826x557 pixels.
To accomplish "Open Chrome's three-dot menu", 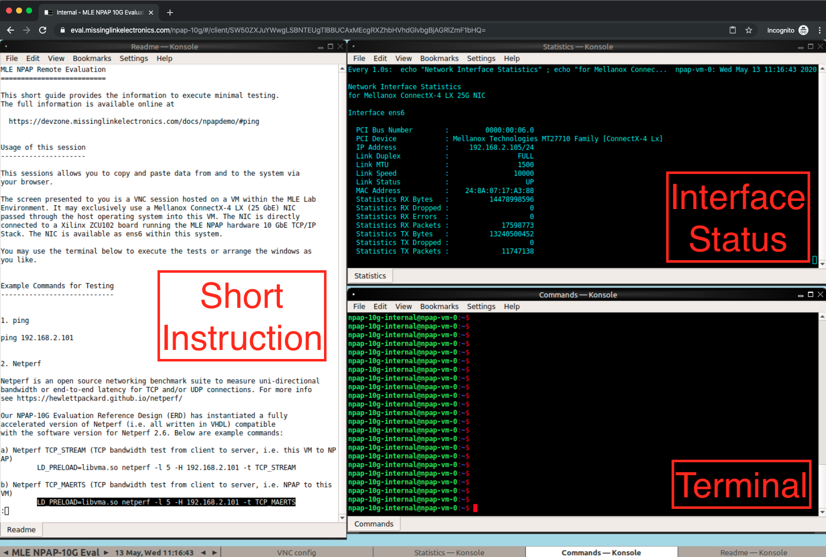I will tap(819, 30).
